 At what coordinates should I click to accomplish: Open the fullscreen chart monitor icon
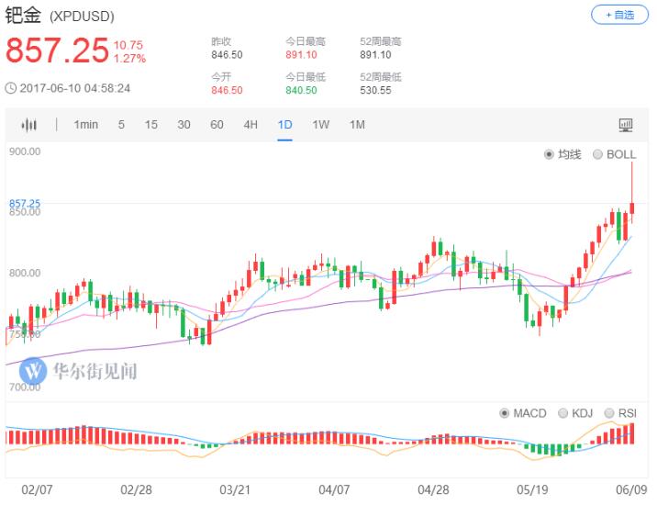(x=626, y=125)
